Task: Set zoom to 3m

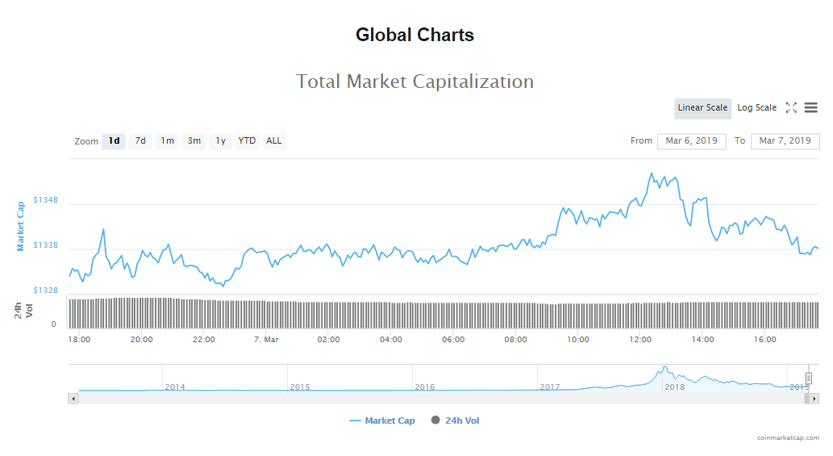Action: [194, 141]
